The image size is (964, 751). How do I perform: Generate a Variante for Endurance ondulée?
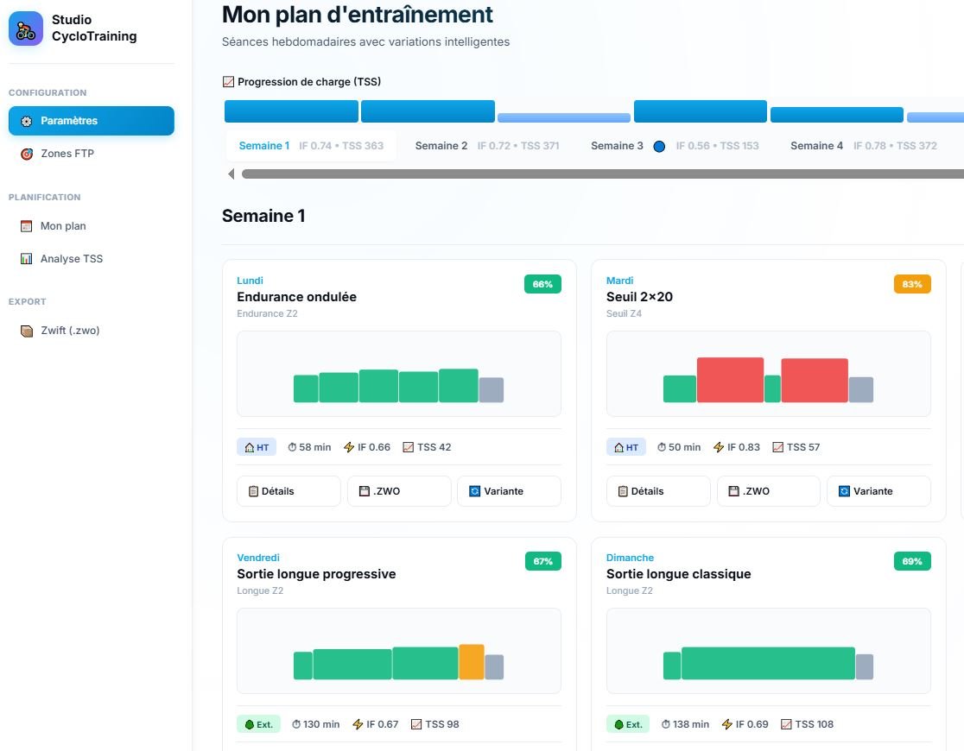click(x=509, y=491)
